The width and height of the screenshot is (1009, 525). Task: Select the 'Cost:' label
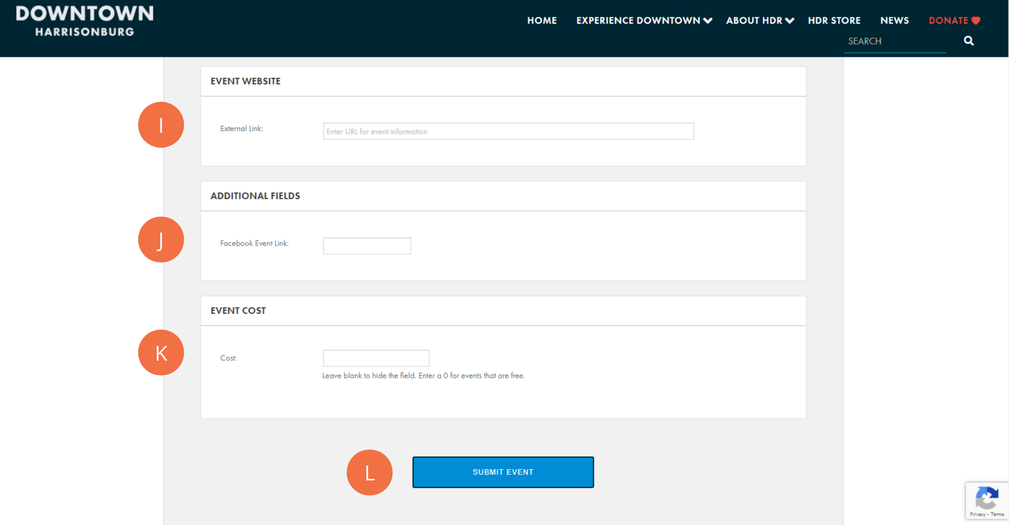coord(229,358)
